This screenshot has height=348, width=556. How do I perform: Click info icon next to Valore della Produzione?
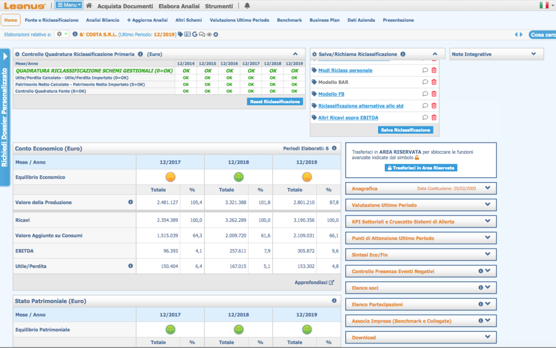coord(131,203)
